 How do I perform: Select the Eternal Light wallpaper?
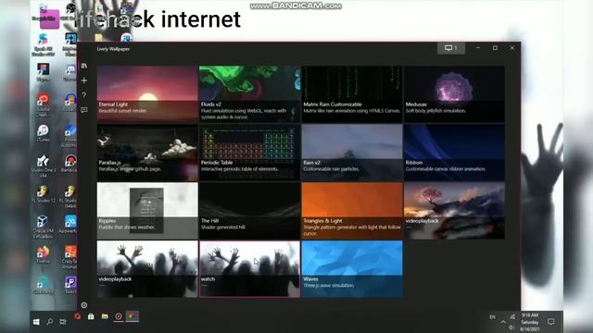147,94
